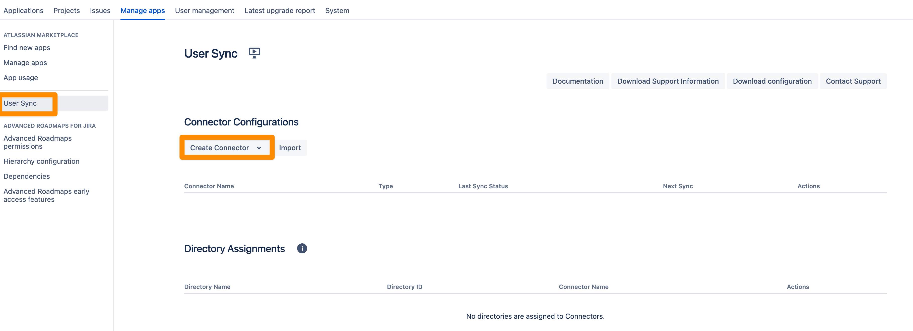Open Dependencies sidebar link
The image size is (913, 331).
click(27, 176)
